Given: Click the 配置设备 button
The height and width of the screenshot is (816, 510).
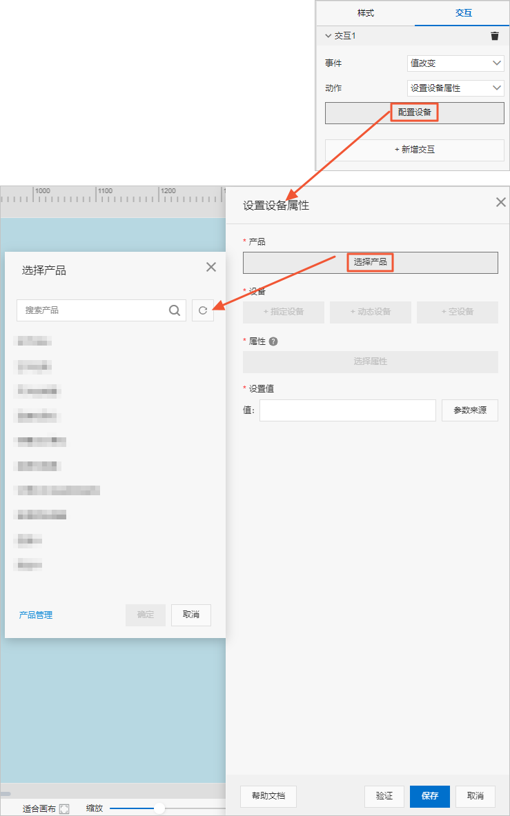Looking at the screenshot, I should click(x=415, y=113).
